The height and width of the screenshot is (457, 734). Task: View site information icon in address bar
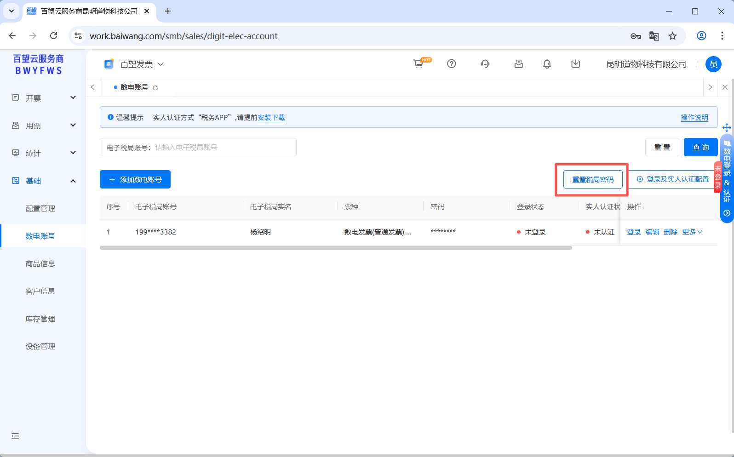78,36
